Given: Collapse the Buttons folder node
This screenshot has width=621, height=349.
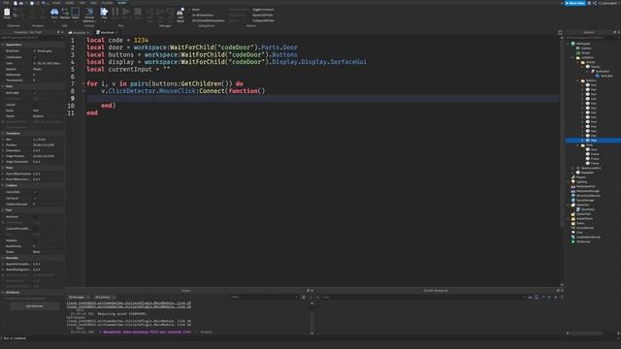Looking at the screenshot, I should coord(578,80).
